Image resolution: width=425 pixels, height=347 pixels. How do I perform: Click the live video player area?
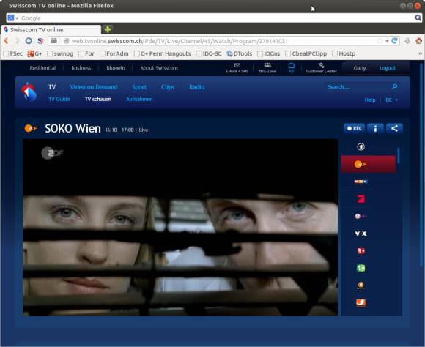tap(180, 228)
